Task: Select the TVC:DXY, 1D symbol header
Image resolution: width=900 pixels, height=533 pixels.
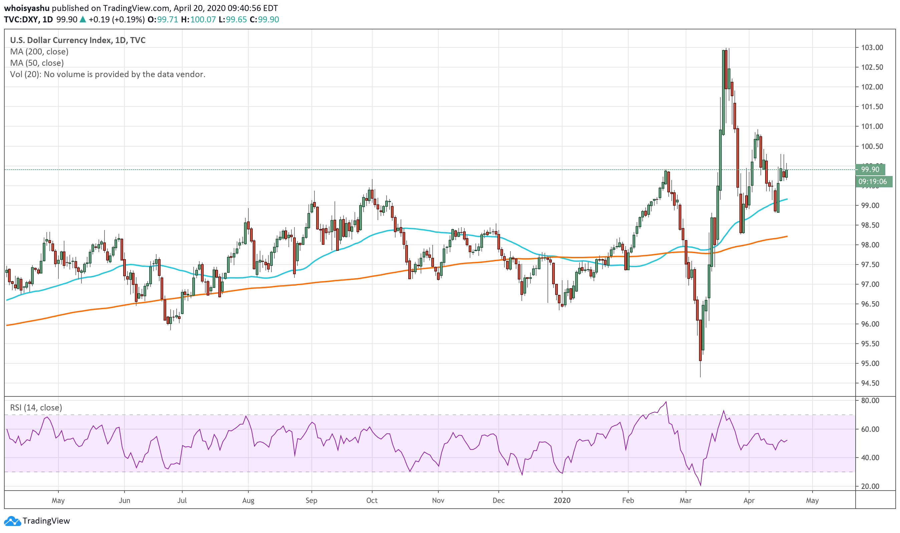Action: pos(28,19)
